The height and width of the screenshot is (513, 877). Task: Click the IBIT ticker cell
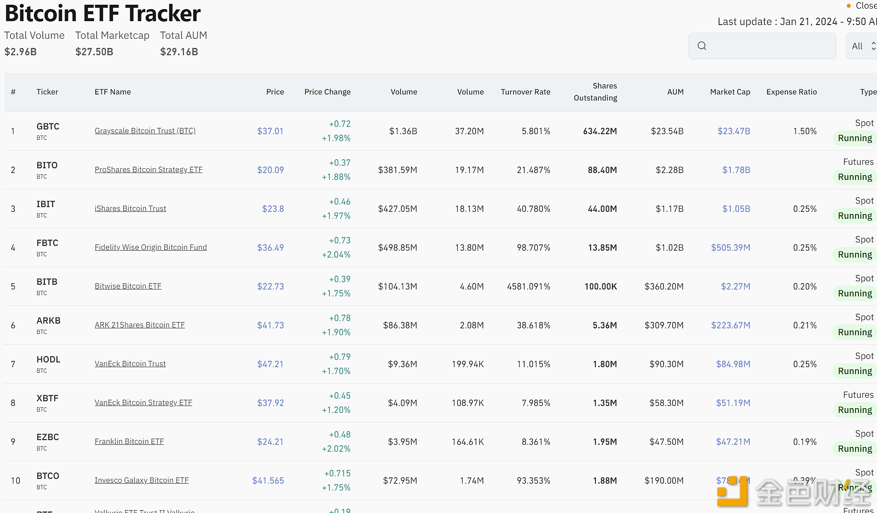46,208
